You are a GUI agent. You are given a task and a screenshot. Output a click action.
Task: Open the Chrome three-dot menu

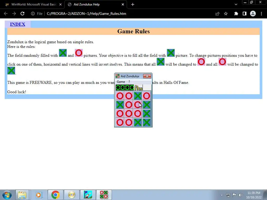[261, 14]
